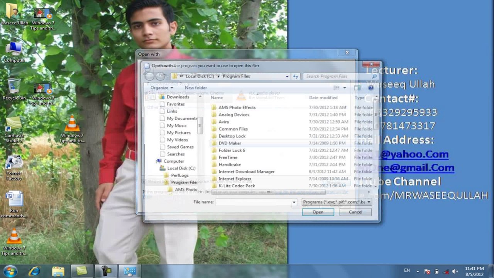Expand the view options dropdown arrow

pos(344,88)
